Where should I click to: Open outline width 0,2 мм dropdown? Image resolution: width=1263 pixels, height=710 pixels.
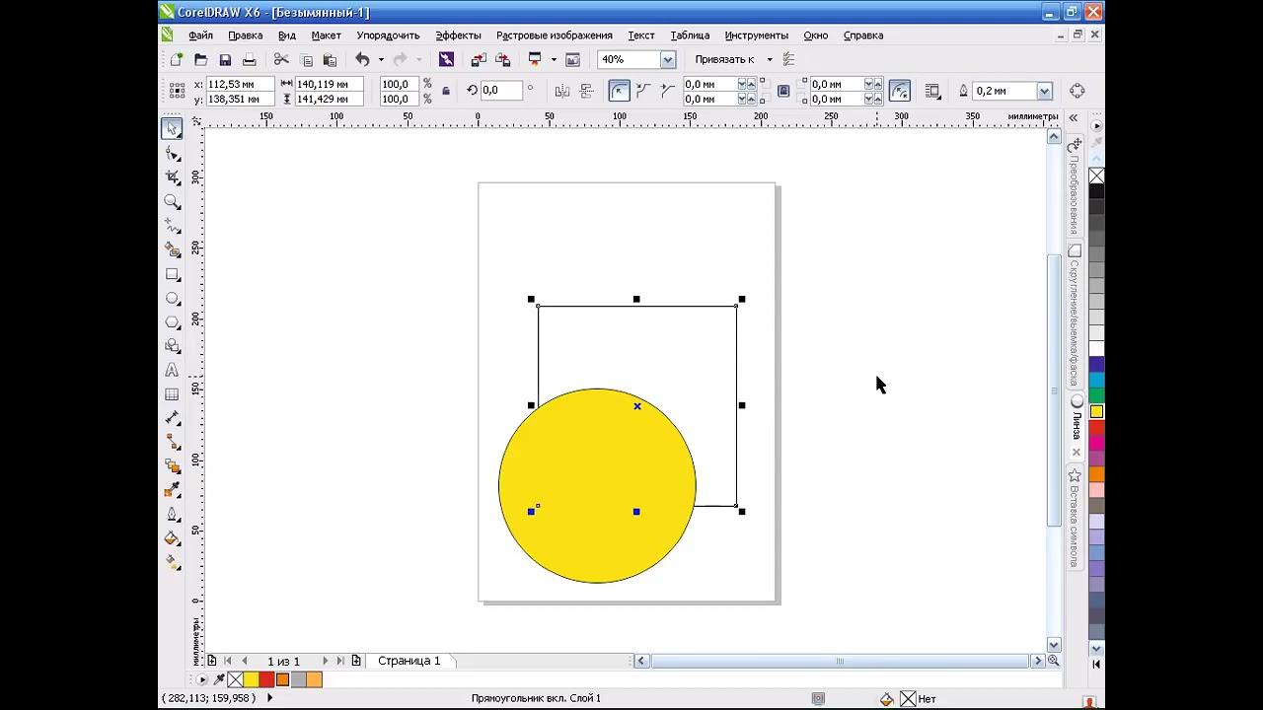[1044, 91]
